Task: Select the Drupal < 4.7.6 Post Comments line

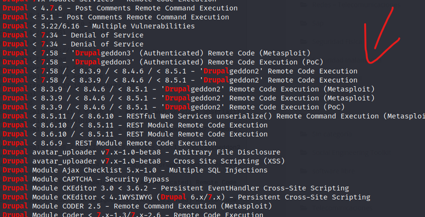Action: pos(120,8)
